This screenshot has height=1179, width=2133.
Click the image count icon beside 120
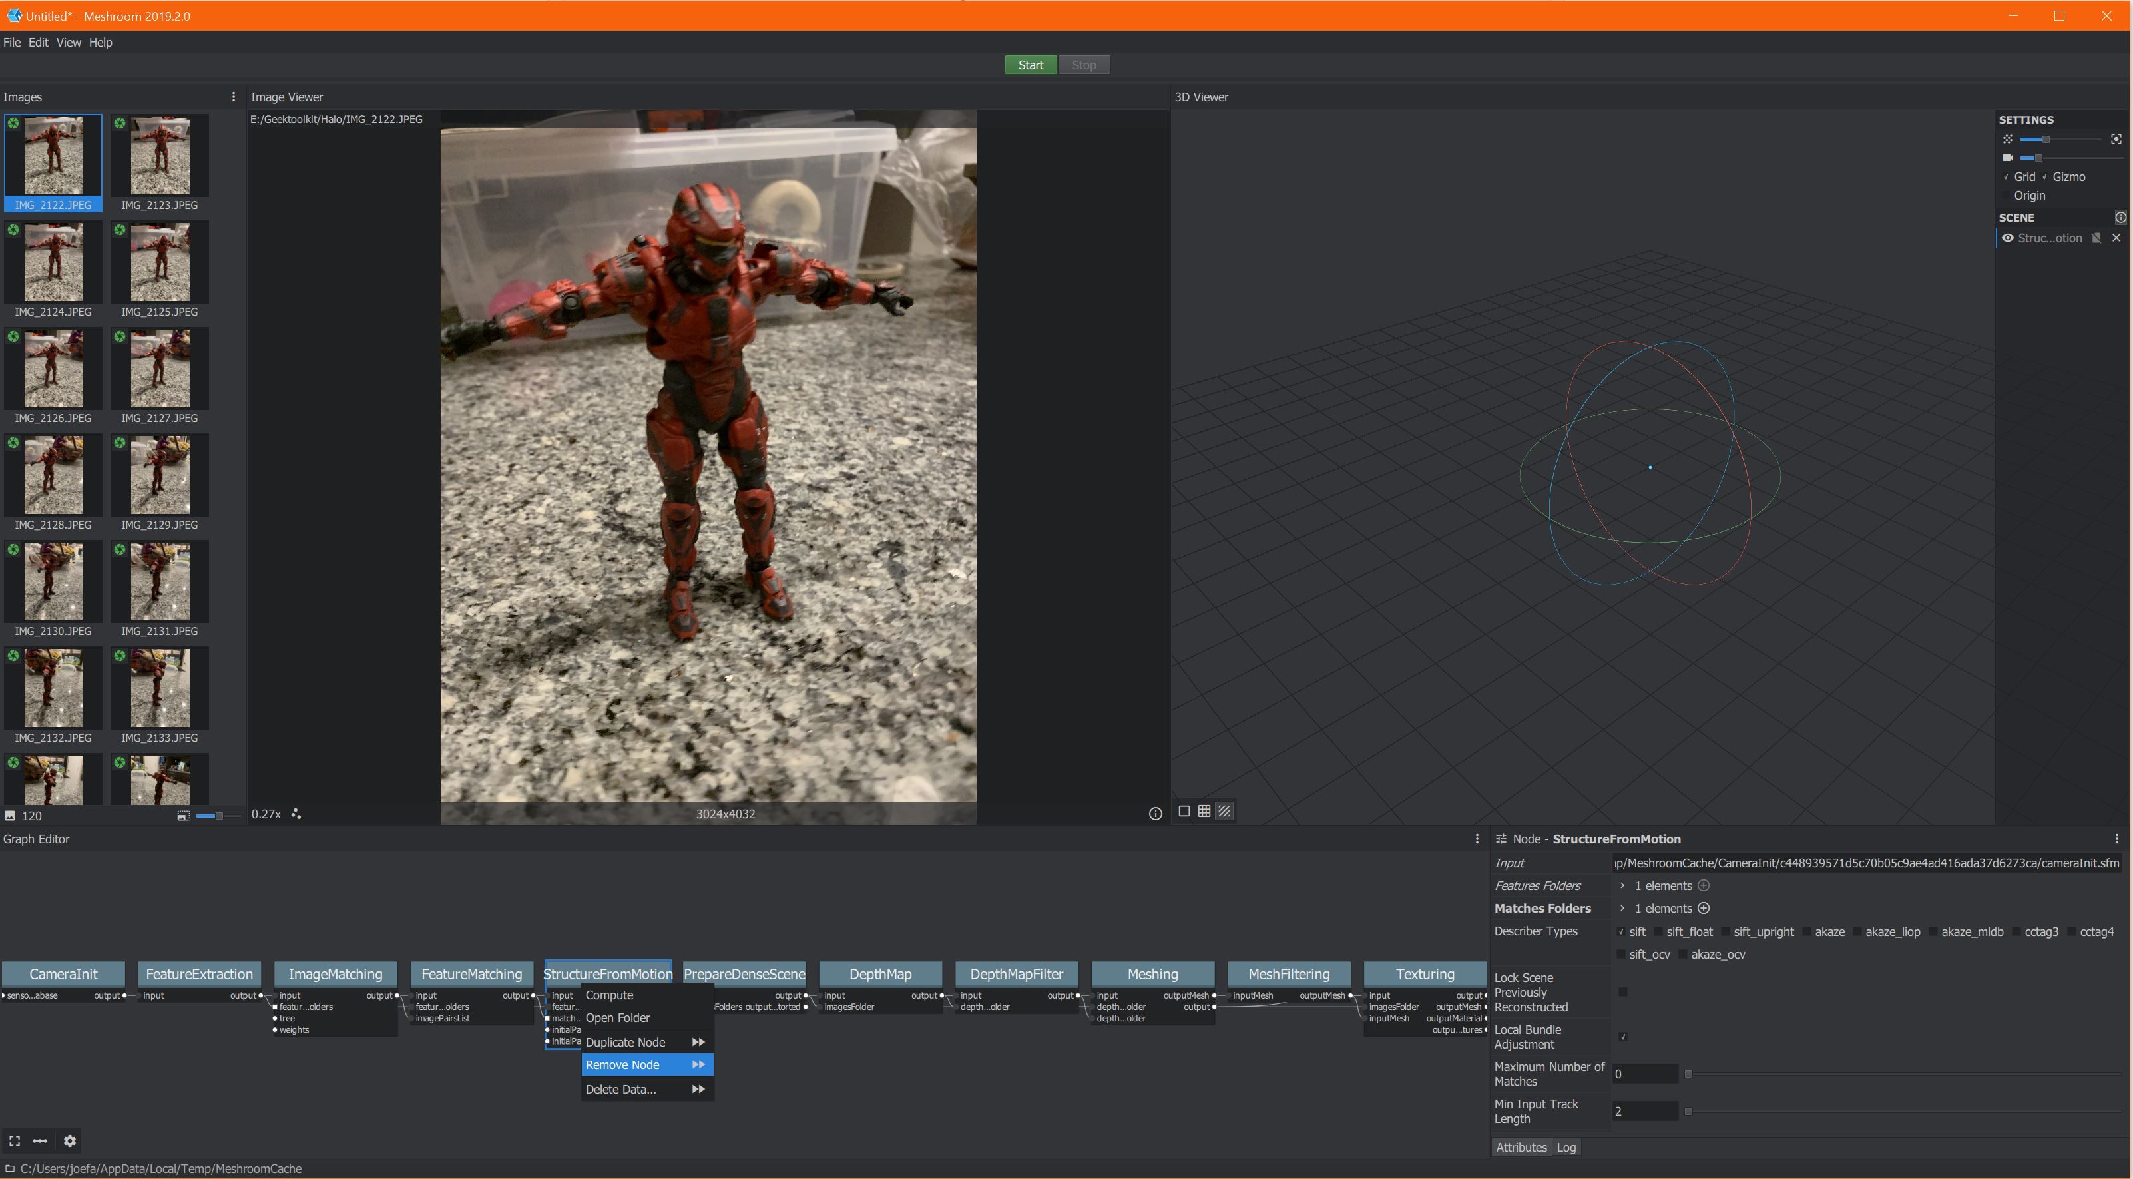coord(10,816)
